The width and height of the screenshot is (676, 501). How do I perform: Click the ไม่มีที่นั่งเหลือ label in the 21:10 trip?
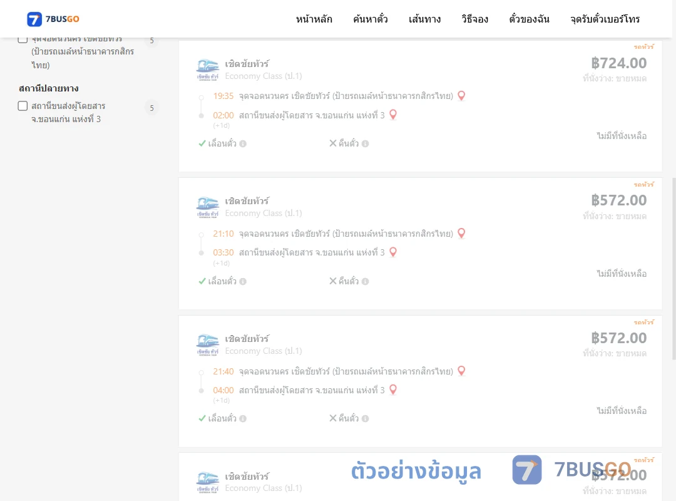tap(622, 274)
